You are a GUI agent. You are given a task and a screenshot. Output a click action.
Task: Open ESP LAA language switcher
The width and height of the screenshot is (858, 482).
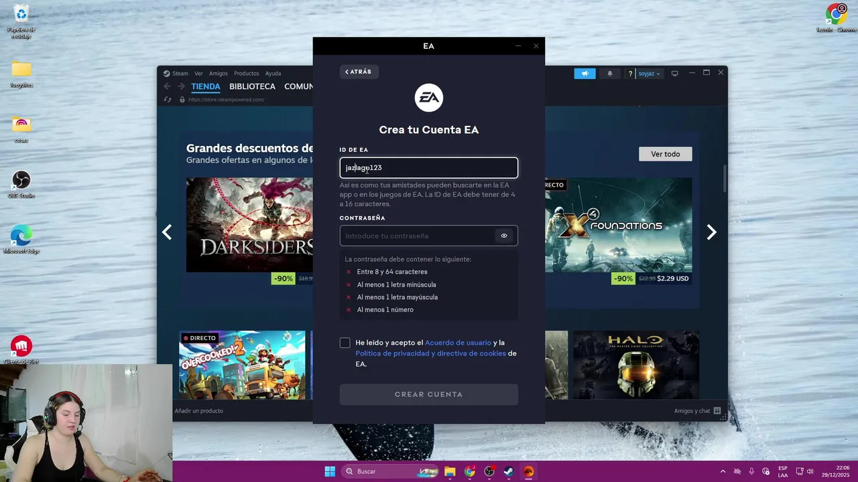pyautogui.click(x=783, y=471)
